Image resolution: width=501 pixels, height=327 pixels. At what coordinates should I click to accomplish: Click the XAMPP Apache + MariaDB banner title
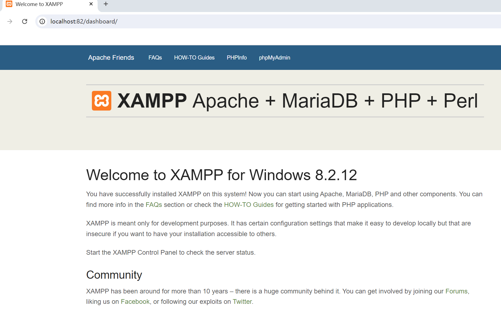pos(297,101)
